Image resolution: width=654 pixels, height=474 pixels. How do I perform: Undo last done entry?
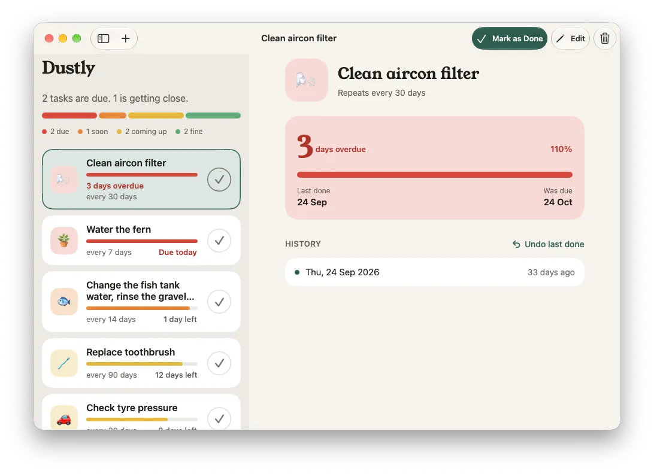coord(548,244)
